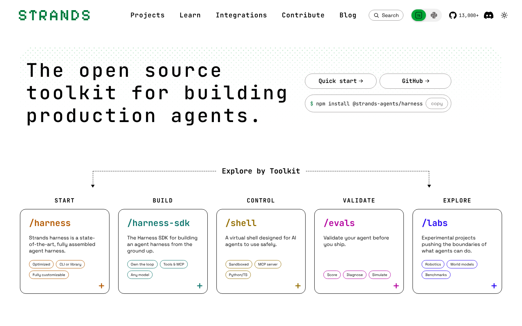This screenshot has width=522, height=326.
Task: Open the /labs card title
Action: [x=435, y=223]
